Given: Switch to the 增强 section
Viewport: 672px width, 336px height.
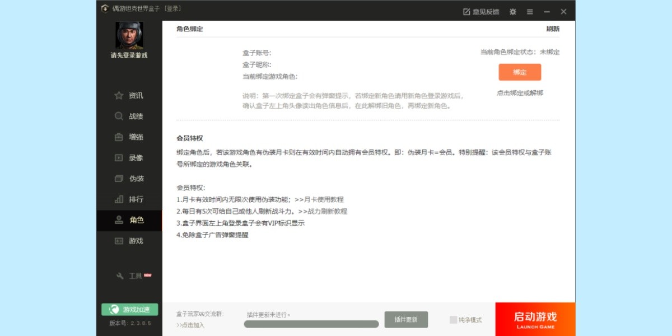Looking at the screenshot, I should coord(129,137).
